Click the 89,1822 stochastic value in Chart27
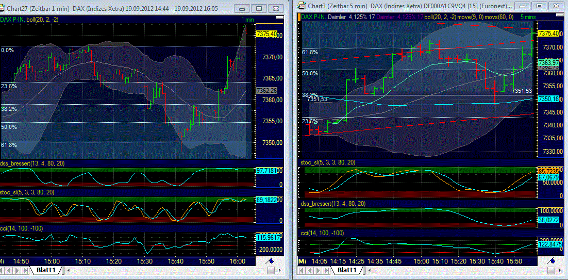This screenshot has width=568, height=280. pos(266,199)
